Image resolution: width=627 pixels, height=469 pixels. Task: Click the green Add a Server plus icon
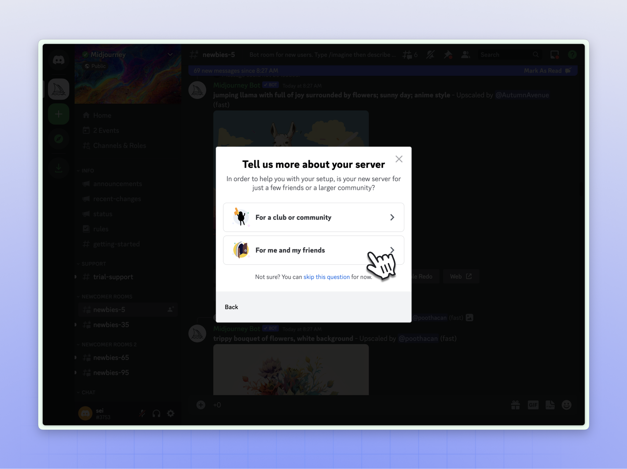(59, 114)
